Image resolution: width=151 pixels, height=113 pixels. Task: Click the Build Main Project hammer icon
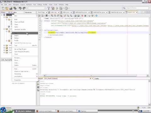click(x=49, y=8)
